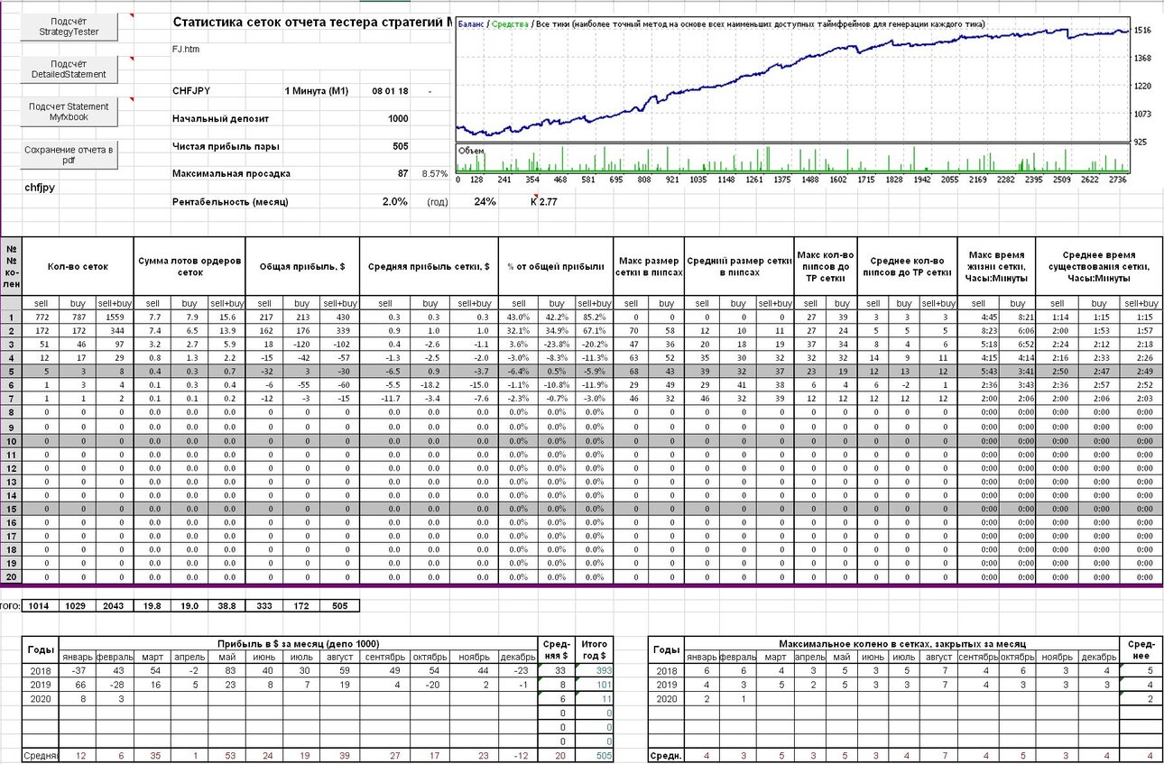Select the title Статистика сеток отчета тестера стратегий
Viewport: 1164px width, 764px height.
pyautogui.click(x=313, y=23)
